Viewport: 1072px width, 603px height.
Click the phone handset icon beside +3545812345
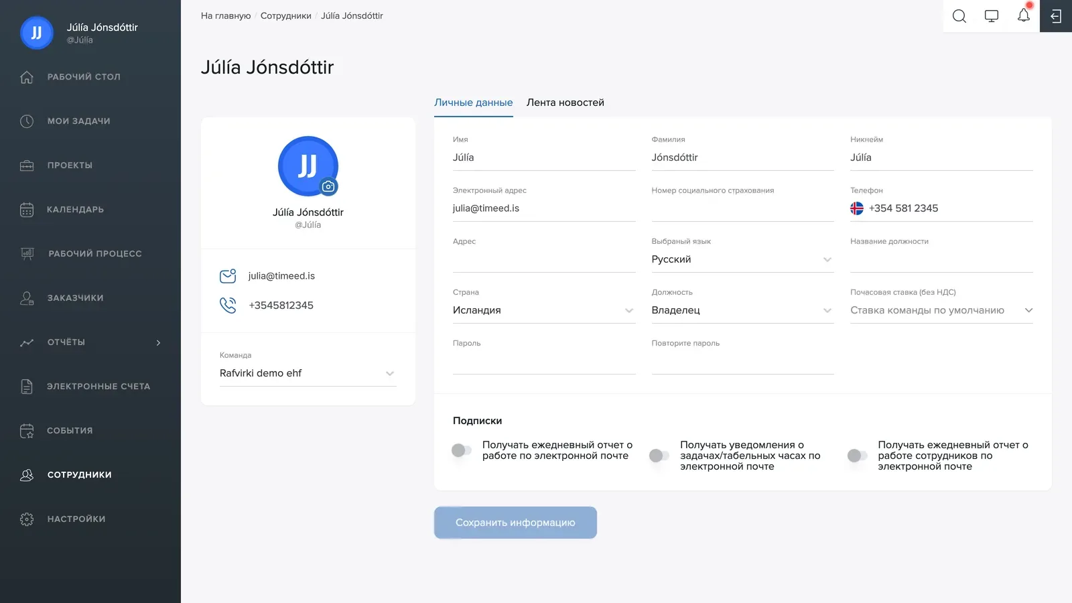(228, 306)
